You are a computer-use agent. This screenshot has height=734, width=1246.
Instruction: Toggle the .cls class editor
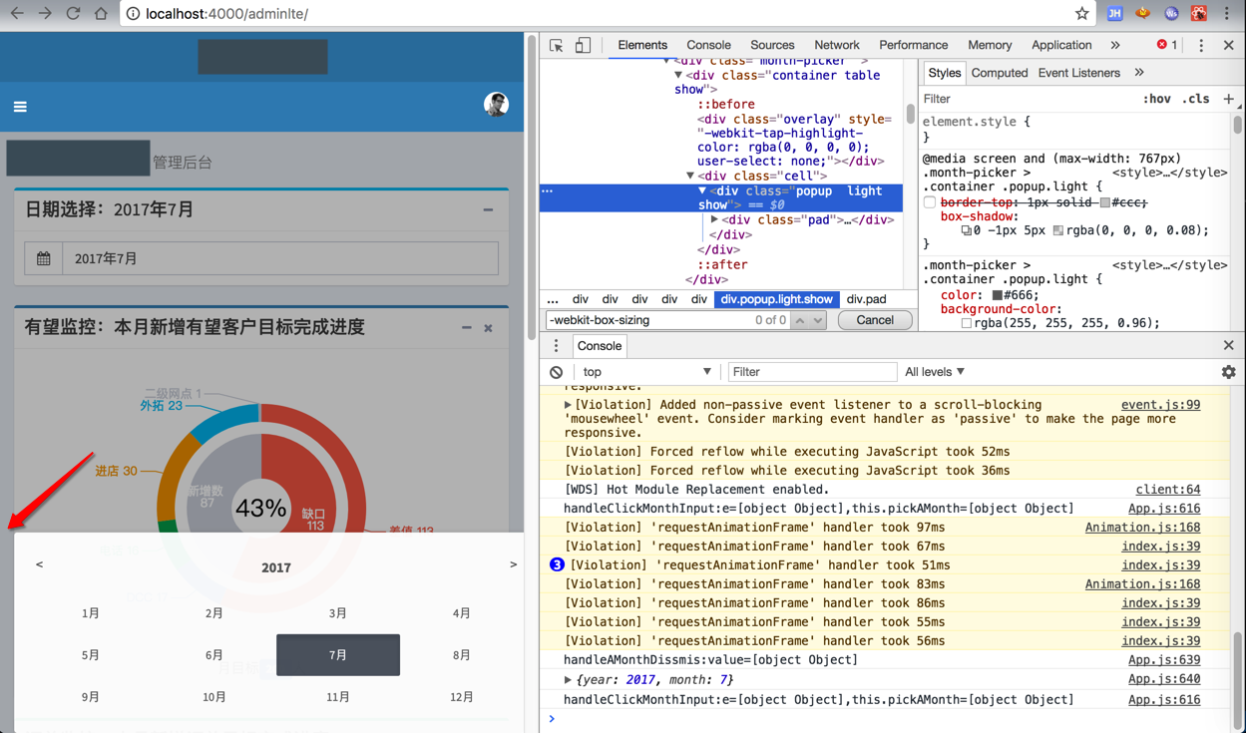(x=1195, y=99)
